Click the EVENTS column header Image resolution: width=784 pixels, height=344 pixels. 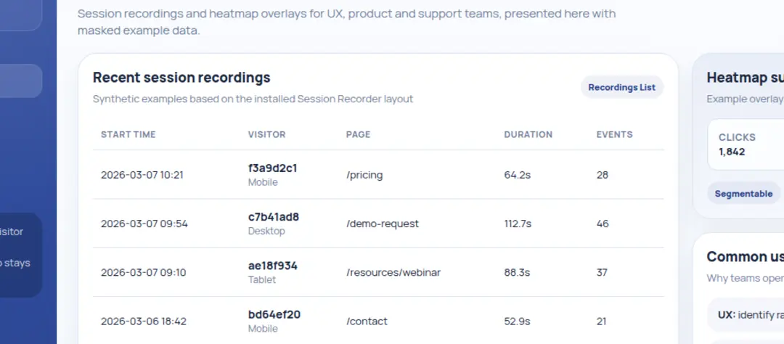point(614,134)
